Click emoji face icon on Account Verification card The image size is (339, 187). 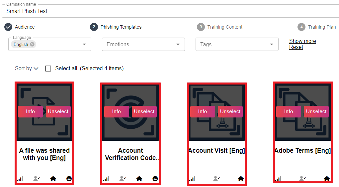(x=155, y=179)
